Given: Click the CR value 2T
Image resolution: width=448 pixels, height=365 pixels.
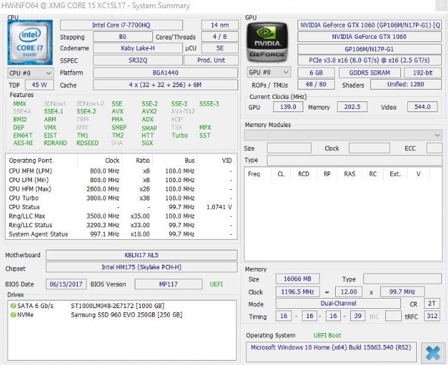Looking at the screenshot, I should 432,304.
